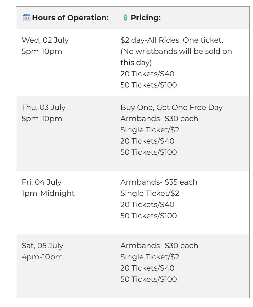Select the Pricing heading
Screen dimensions: 253x307
coord(146,18)
